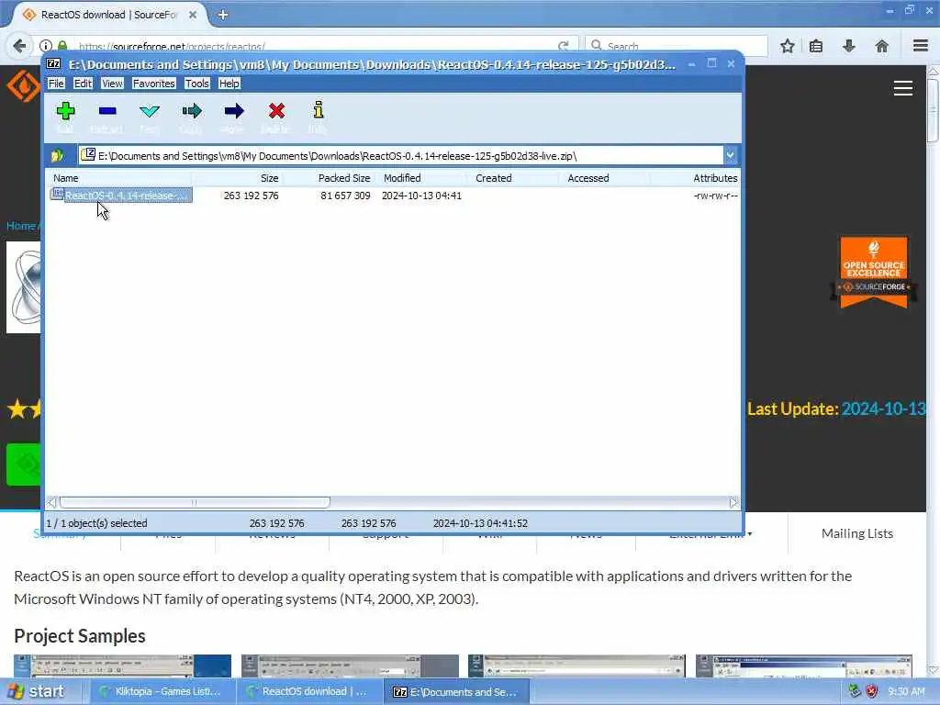Bookmark this page with star icon
Screen dimensions: 940x705
click(x=787, y=46)
